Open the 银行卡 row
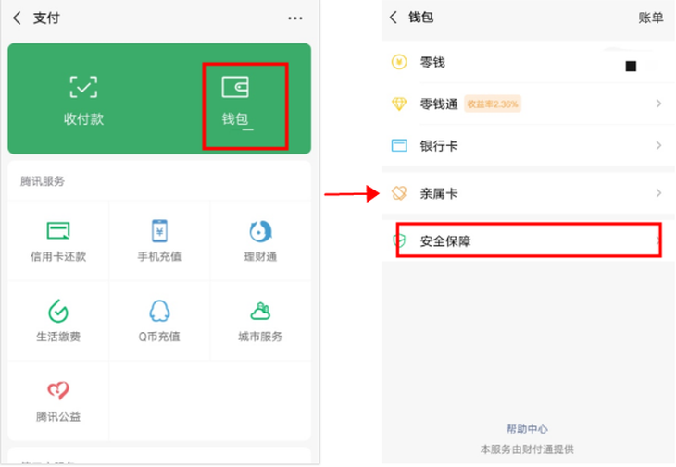This screenshot has height=467, width=676. coord(528,145)
